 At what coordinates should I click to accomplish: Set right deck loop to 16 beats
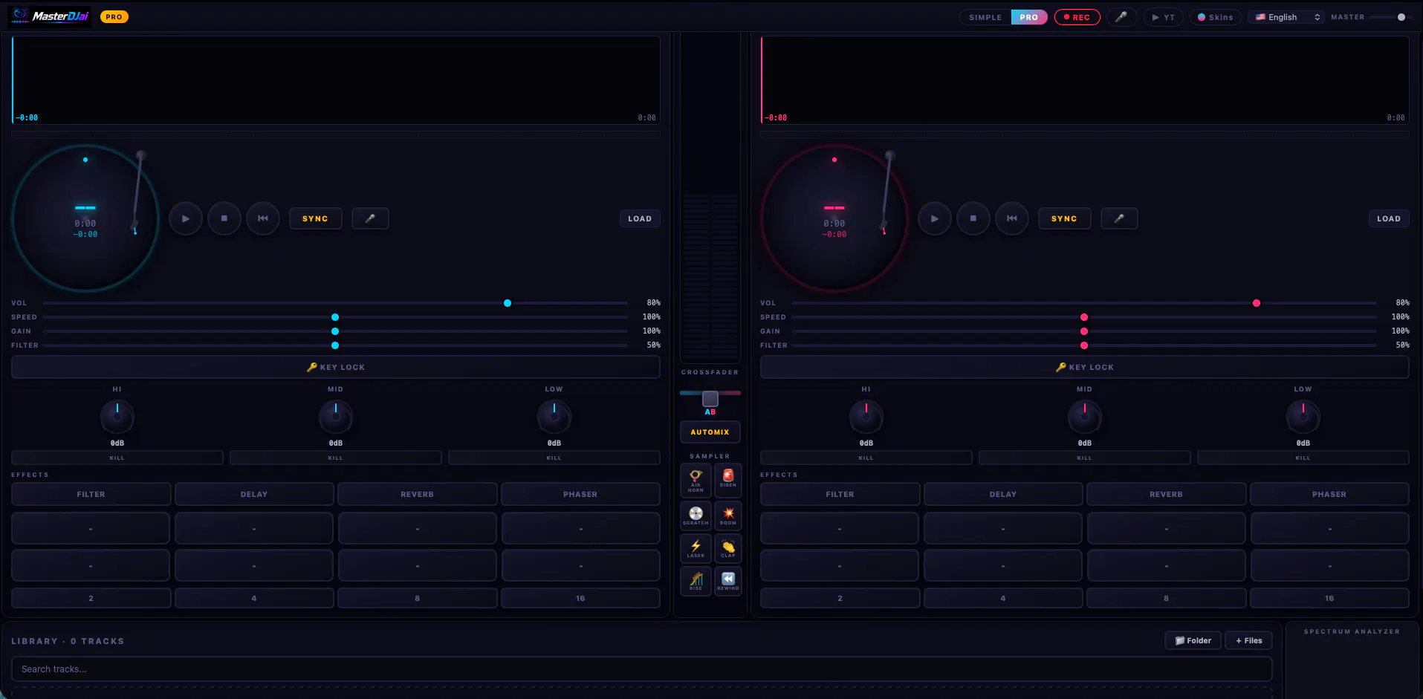pyautogui.click(x=1329, y=598)
